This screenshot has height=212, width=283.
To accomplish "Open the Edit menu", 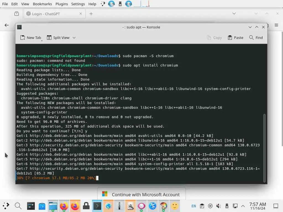I will [x=14, y=4].
